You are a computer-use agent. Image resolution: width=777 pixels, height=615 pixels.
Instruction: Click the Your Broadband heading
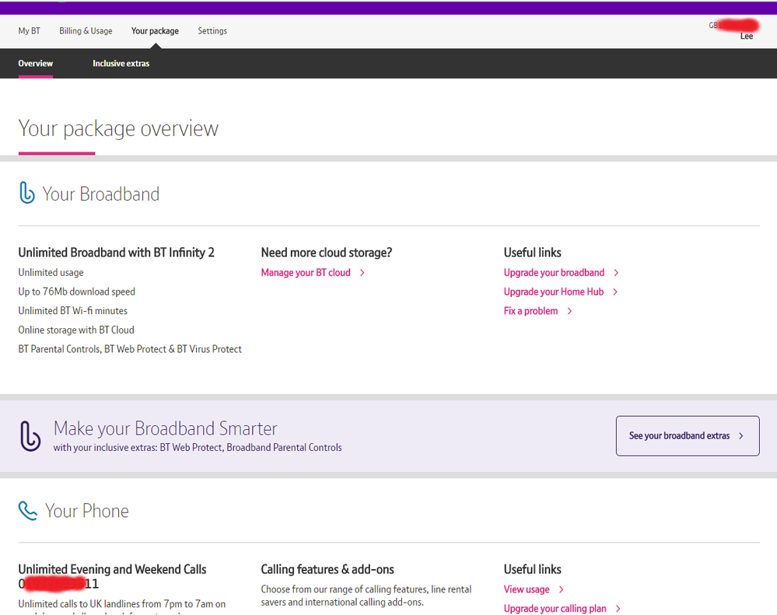tap(101, 194)
